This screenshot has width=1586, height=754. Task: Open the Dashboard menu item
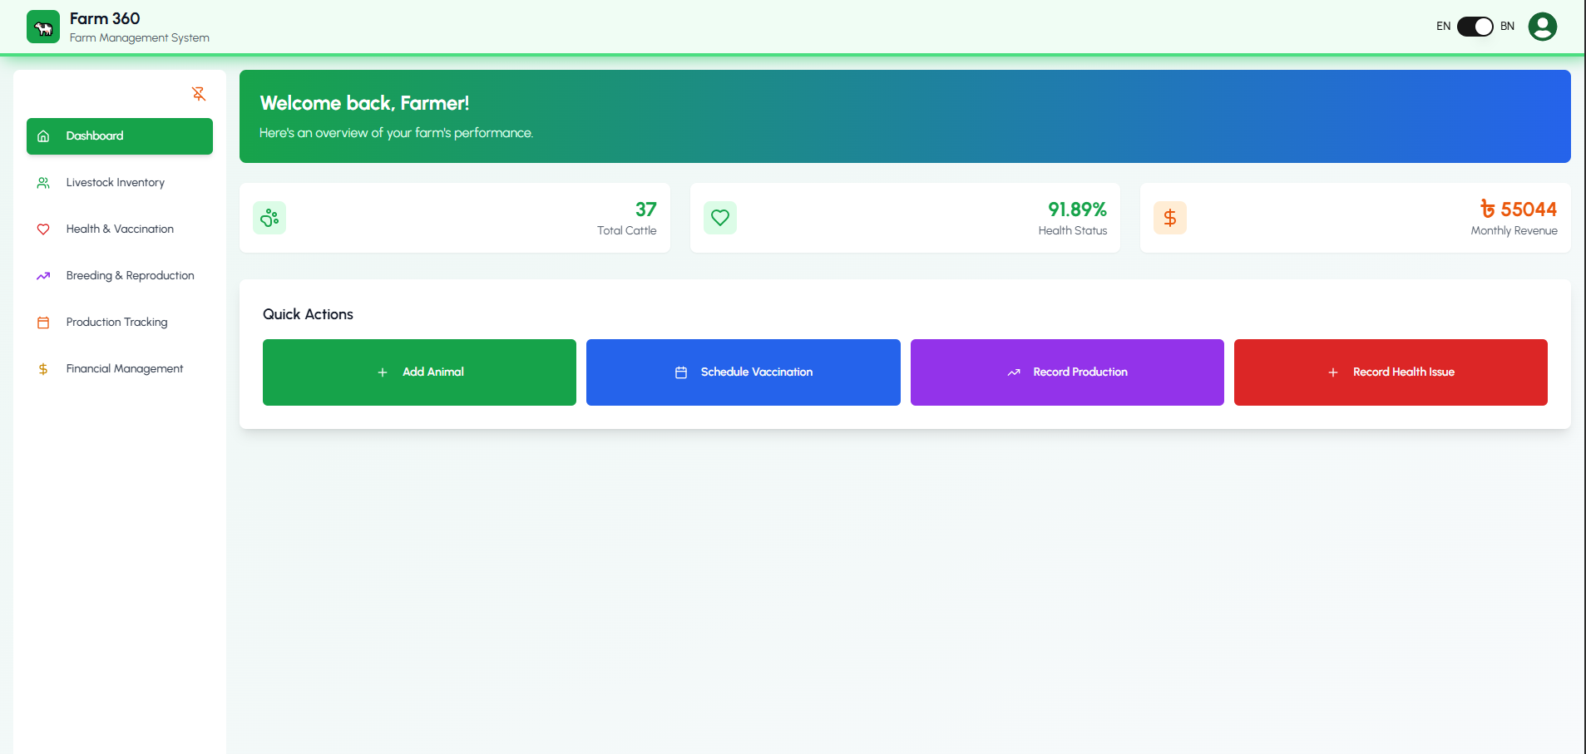pyautogui.click(x=119, y=136)
